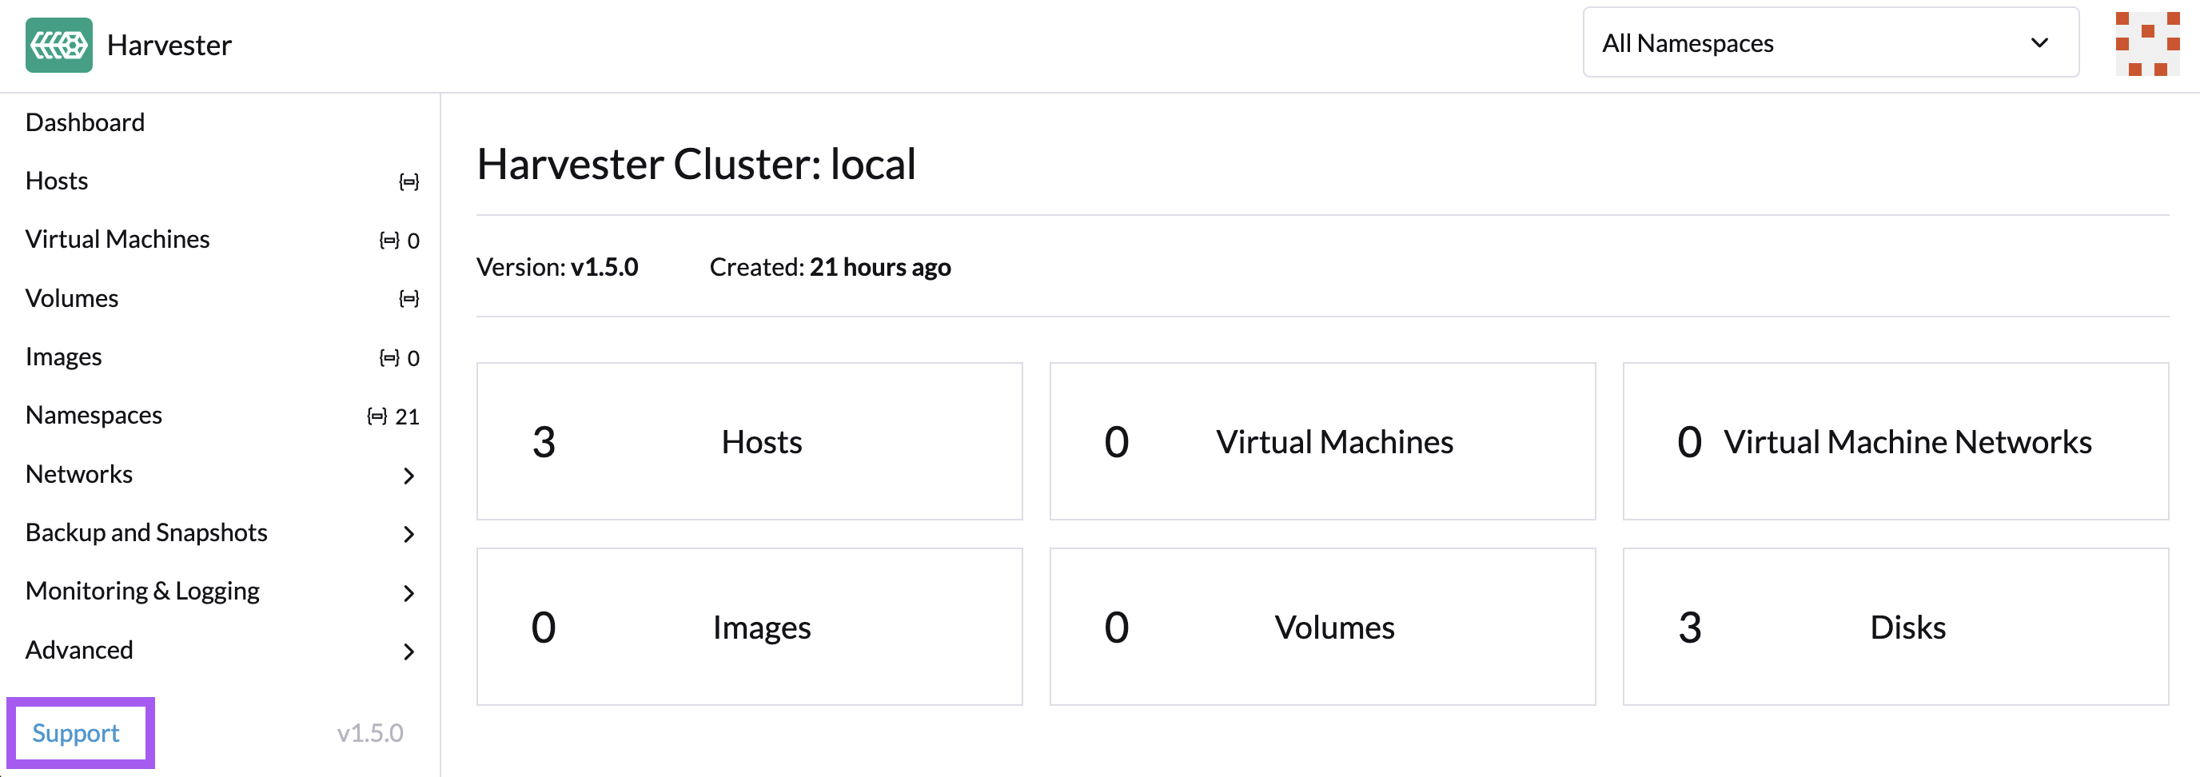The image size is (2200, 777).
Task: Click the namespace icon beside Virtual Machines
Action: click(x=389, y=241)
